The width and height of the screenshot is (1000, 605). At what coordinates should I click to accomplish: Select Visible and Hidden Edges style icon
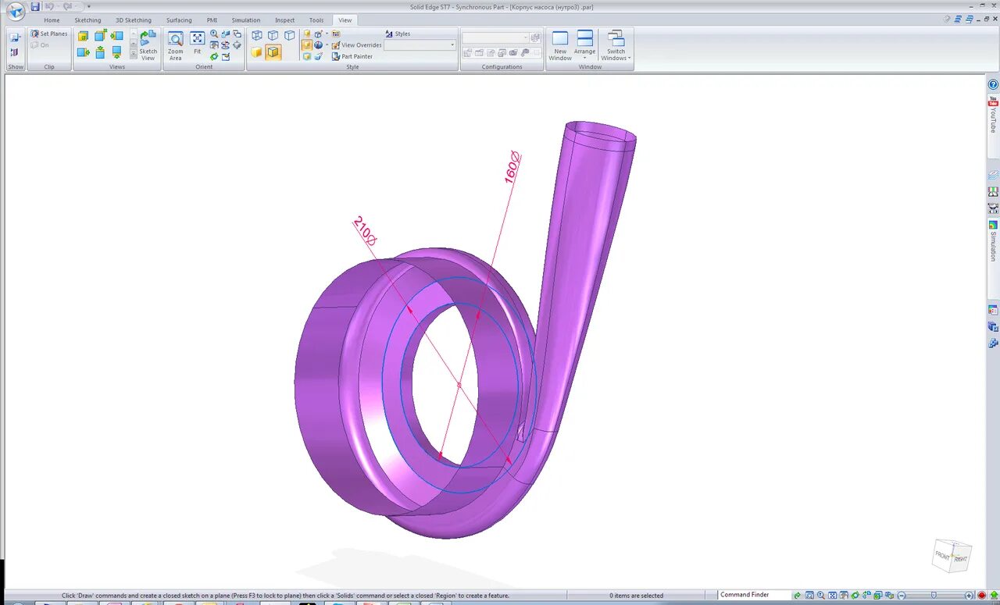pos(273,35)
